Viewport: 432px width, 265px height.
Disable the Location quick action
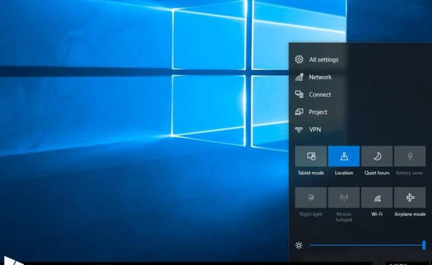[x=344, y=157]
